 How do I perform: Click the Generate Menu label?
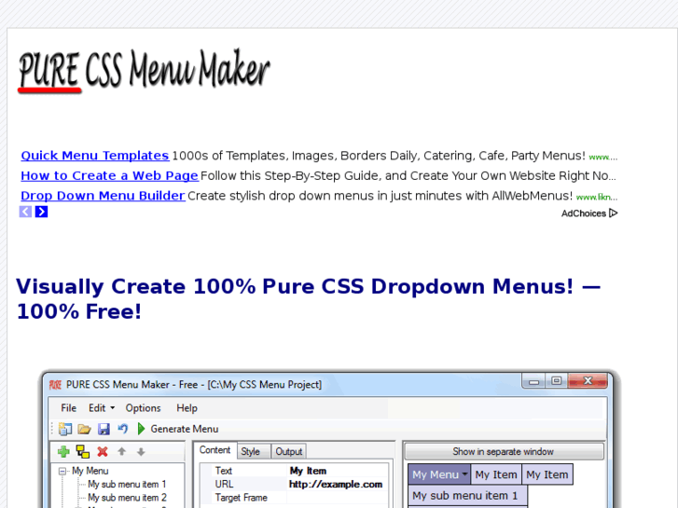185,429
